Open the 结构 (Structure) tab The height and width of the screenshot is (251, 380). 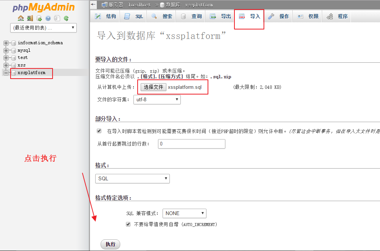coord(105,16)
